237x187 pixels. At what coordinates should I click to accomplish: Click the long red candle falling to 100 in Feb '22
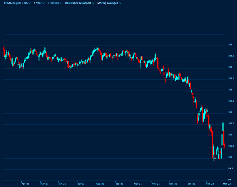213,144
